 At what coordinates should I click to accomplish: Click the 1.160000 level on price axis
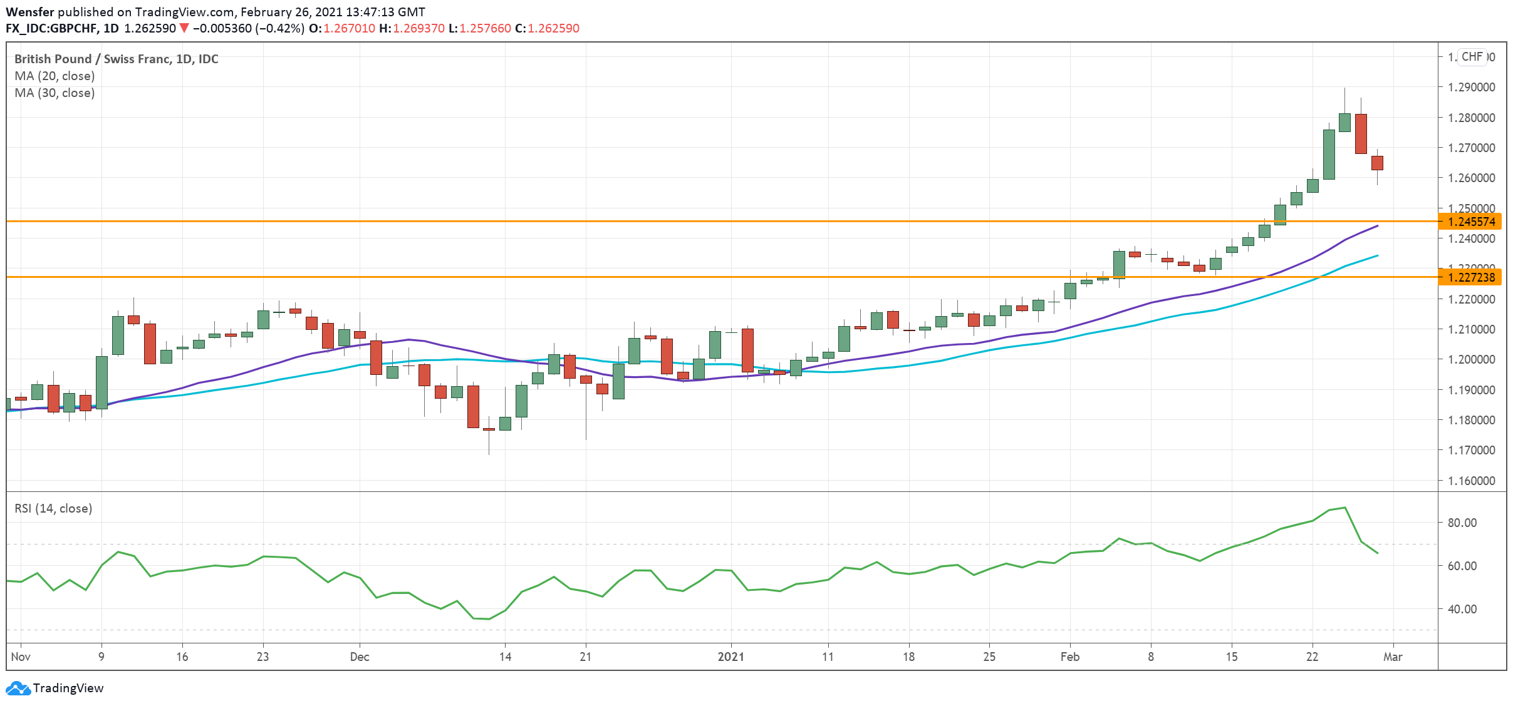click(1471, 481)
